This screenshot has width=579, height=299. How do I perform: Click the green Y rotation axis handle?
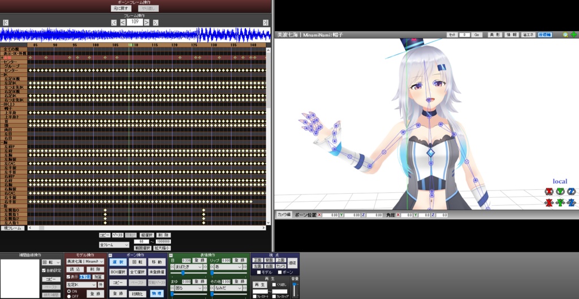560,191
